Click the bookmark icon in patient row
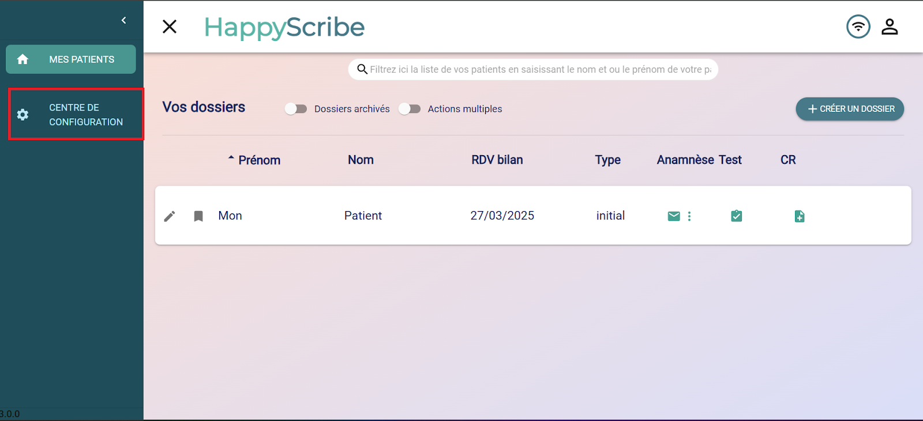 click(x=198, y=216)
